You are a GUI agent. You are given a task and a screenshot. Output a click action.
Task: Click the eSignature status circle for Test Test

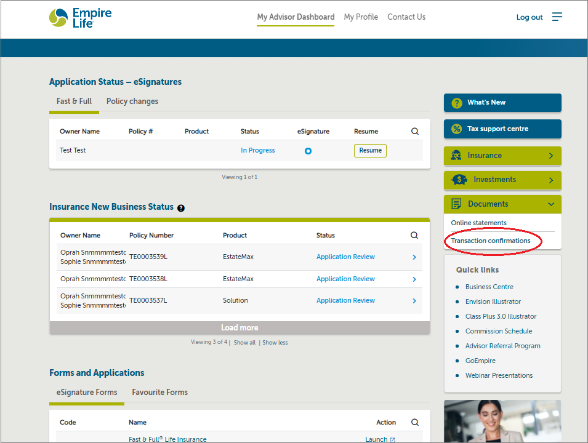tap(308, 151)
